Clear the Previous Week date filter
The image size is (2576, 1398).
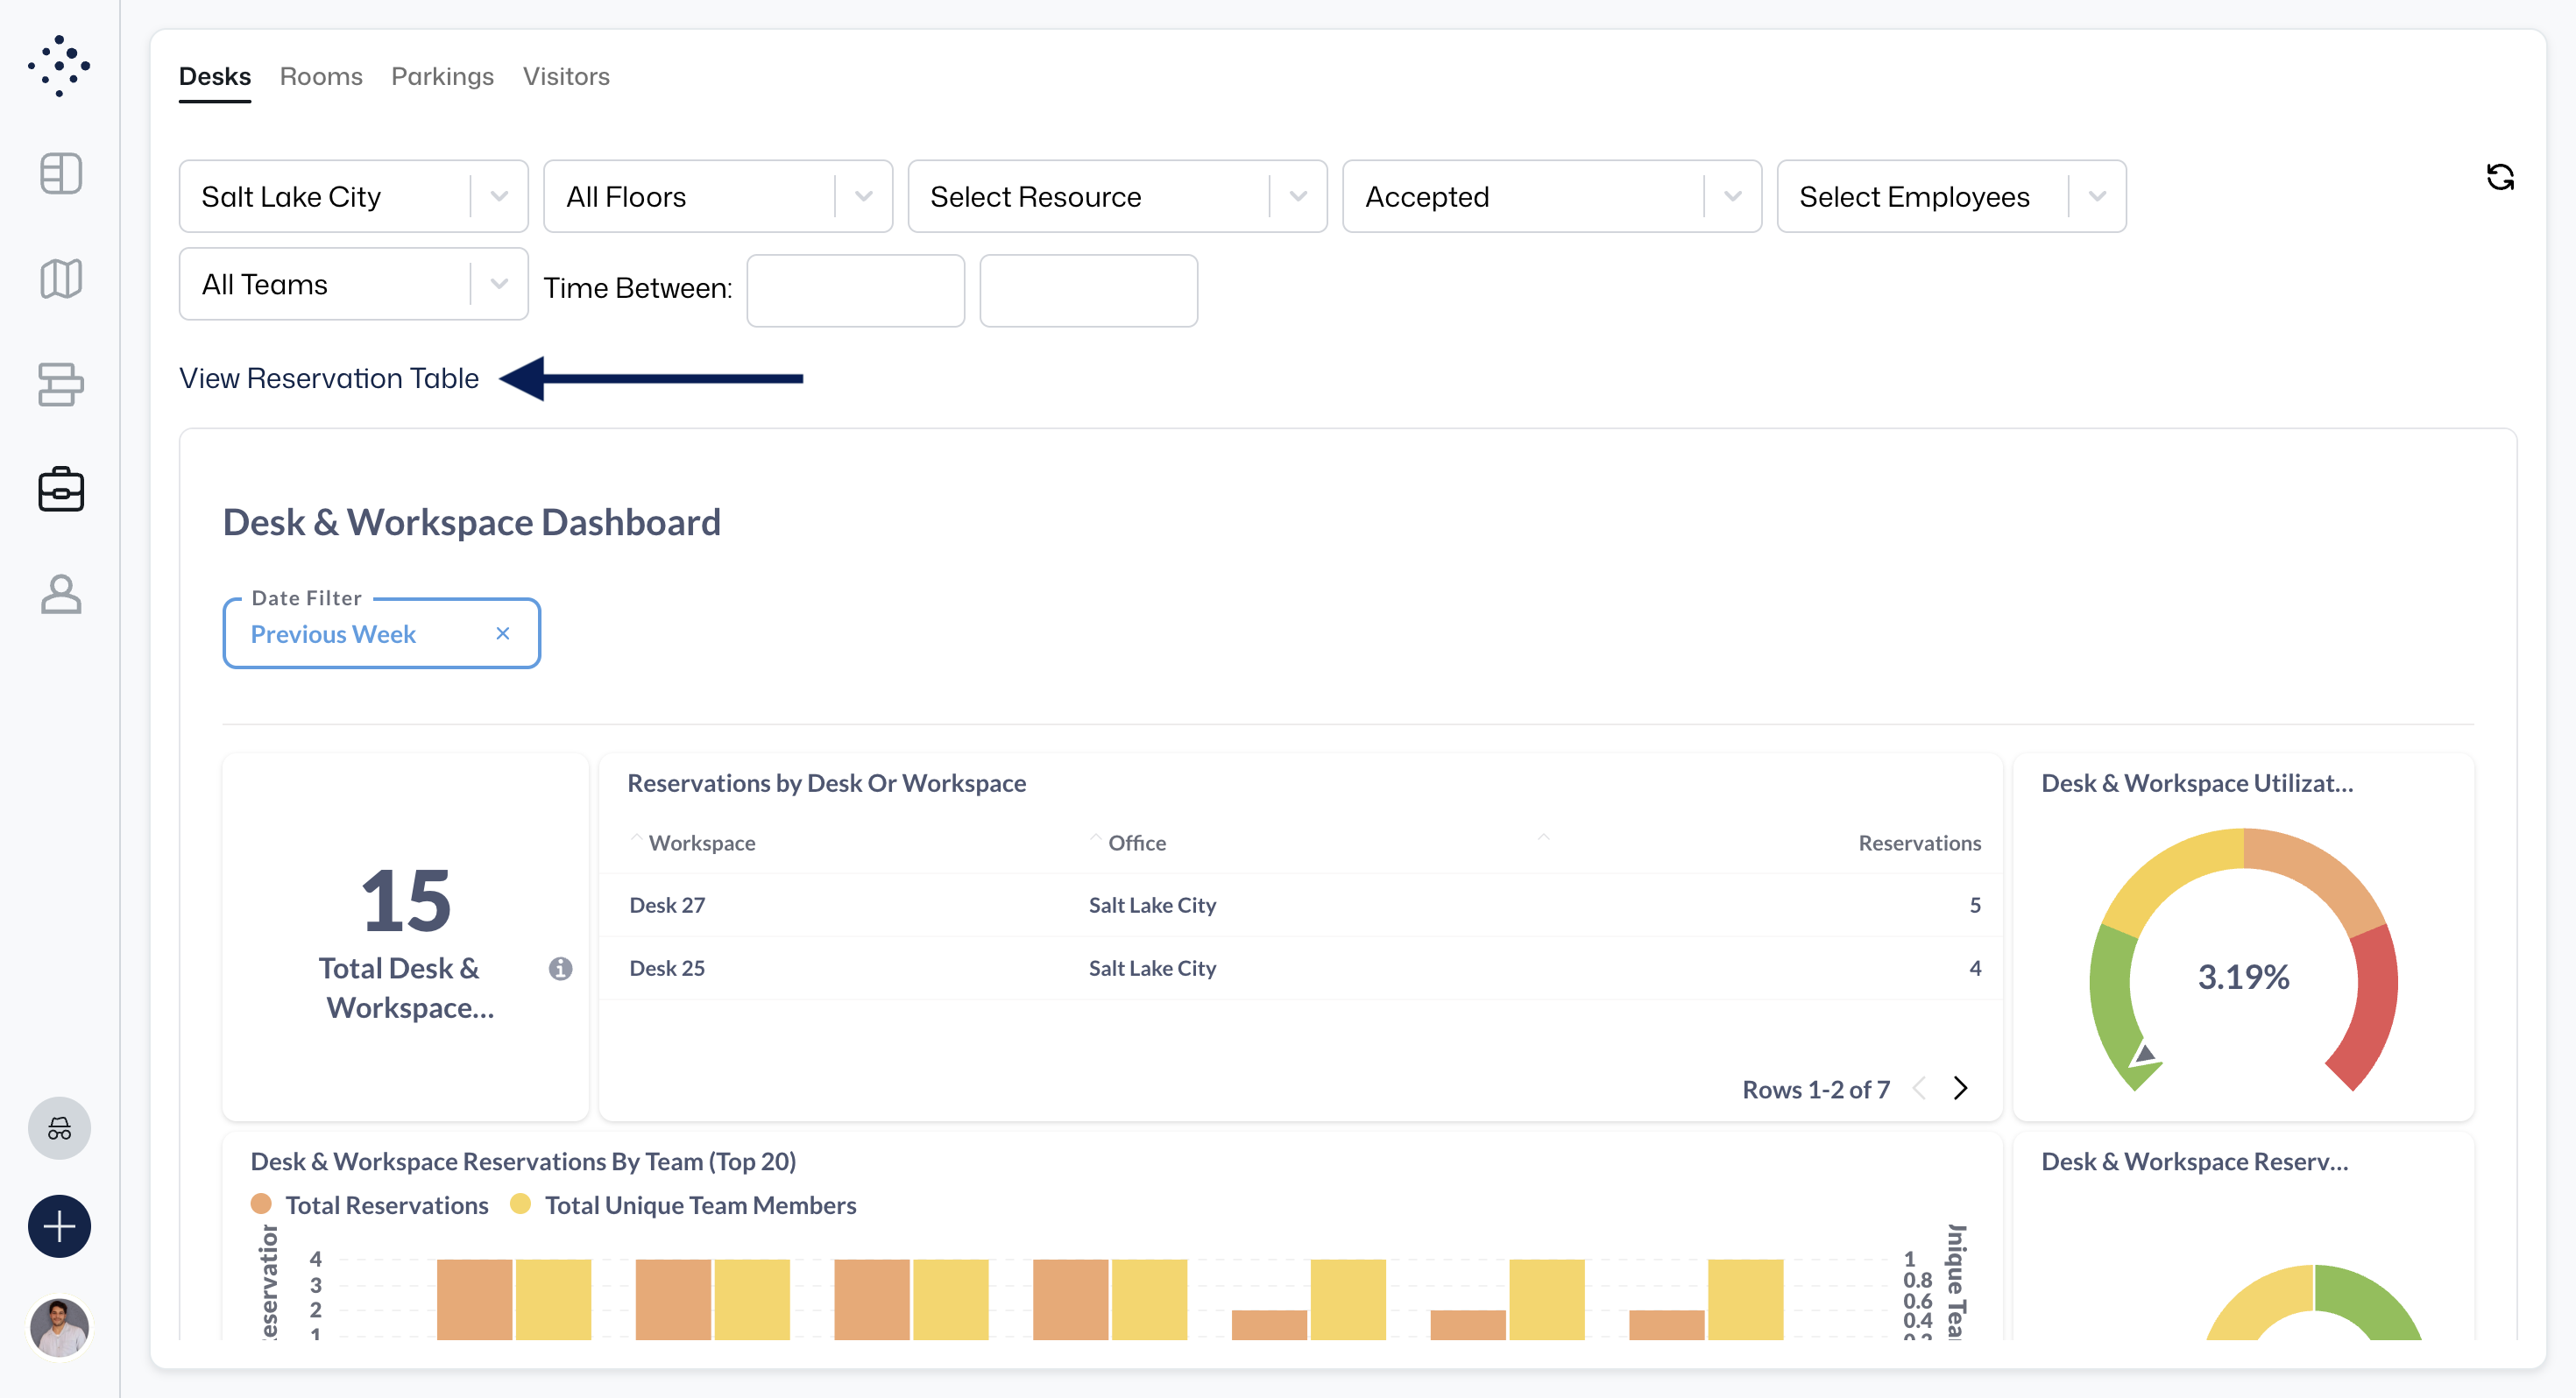(503, 634)
